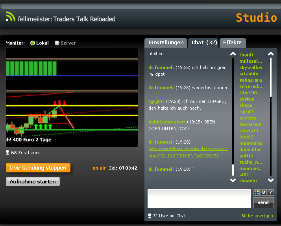Open the onvista zertifikate link in chat
Viewport: 281px width, 226px height.
(188, 152)
